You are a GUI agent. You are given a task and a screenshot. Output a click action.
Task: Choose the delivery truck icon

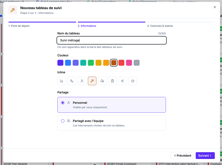102,81
